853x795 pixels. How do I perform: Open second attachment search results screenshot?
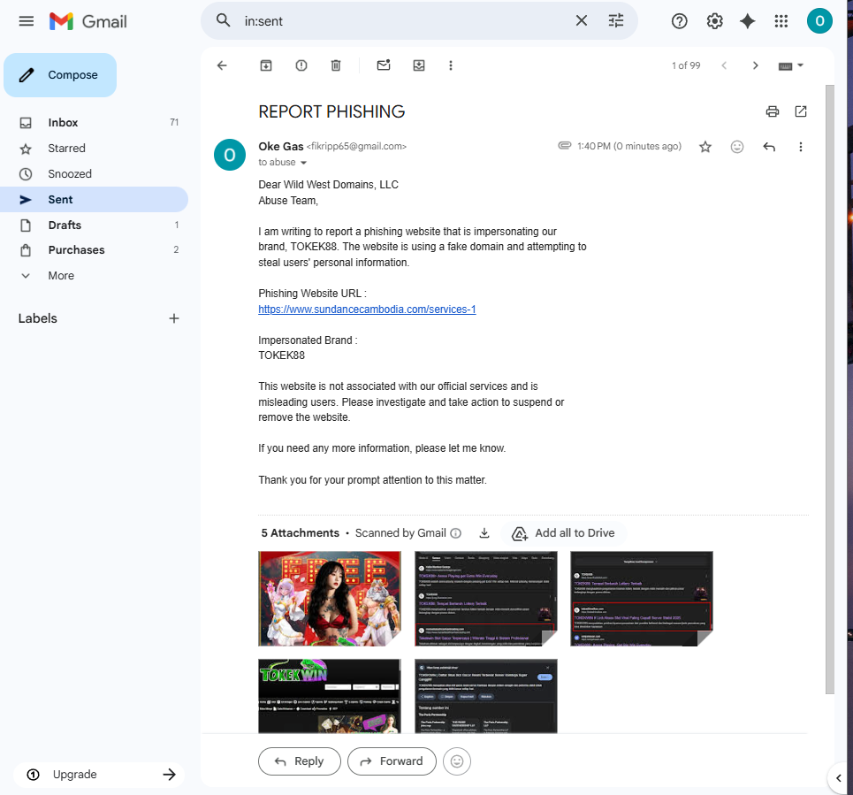(x=486, y=599)
